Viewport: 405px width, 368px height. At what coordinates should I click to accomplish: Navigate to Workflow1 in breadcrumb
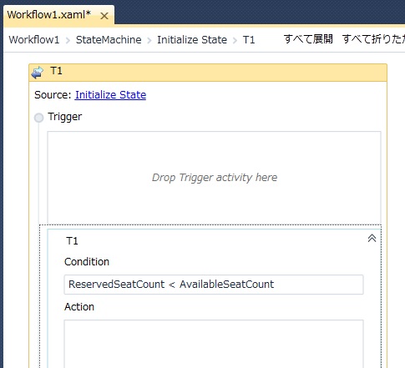click(x=34, y=40)
